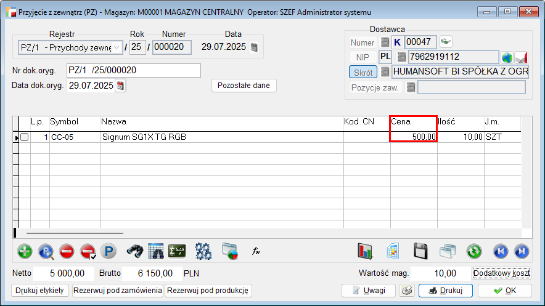Click the Nazwa column header
545x306 pixels.
[222, 122]
